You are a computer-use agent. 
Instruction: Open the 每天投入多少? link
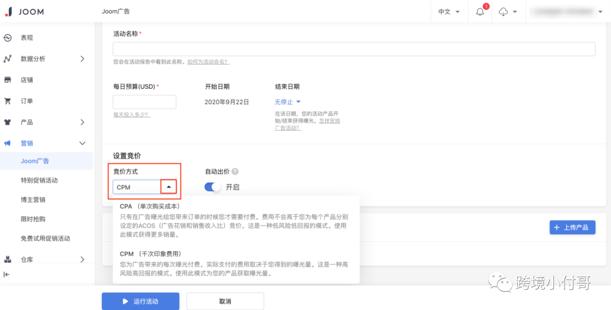pos(132,114)
